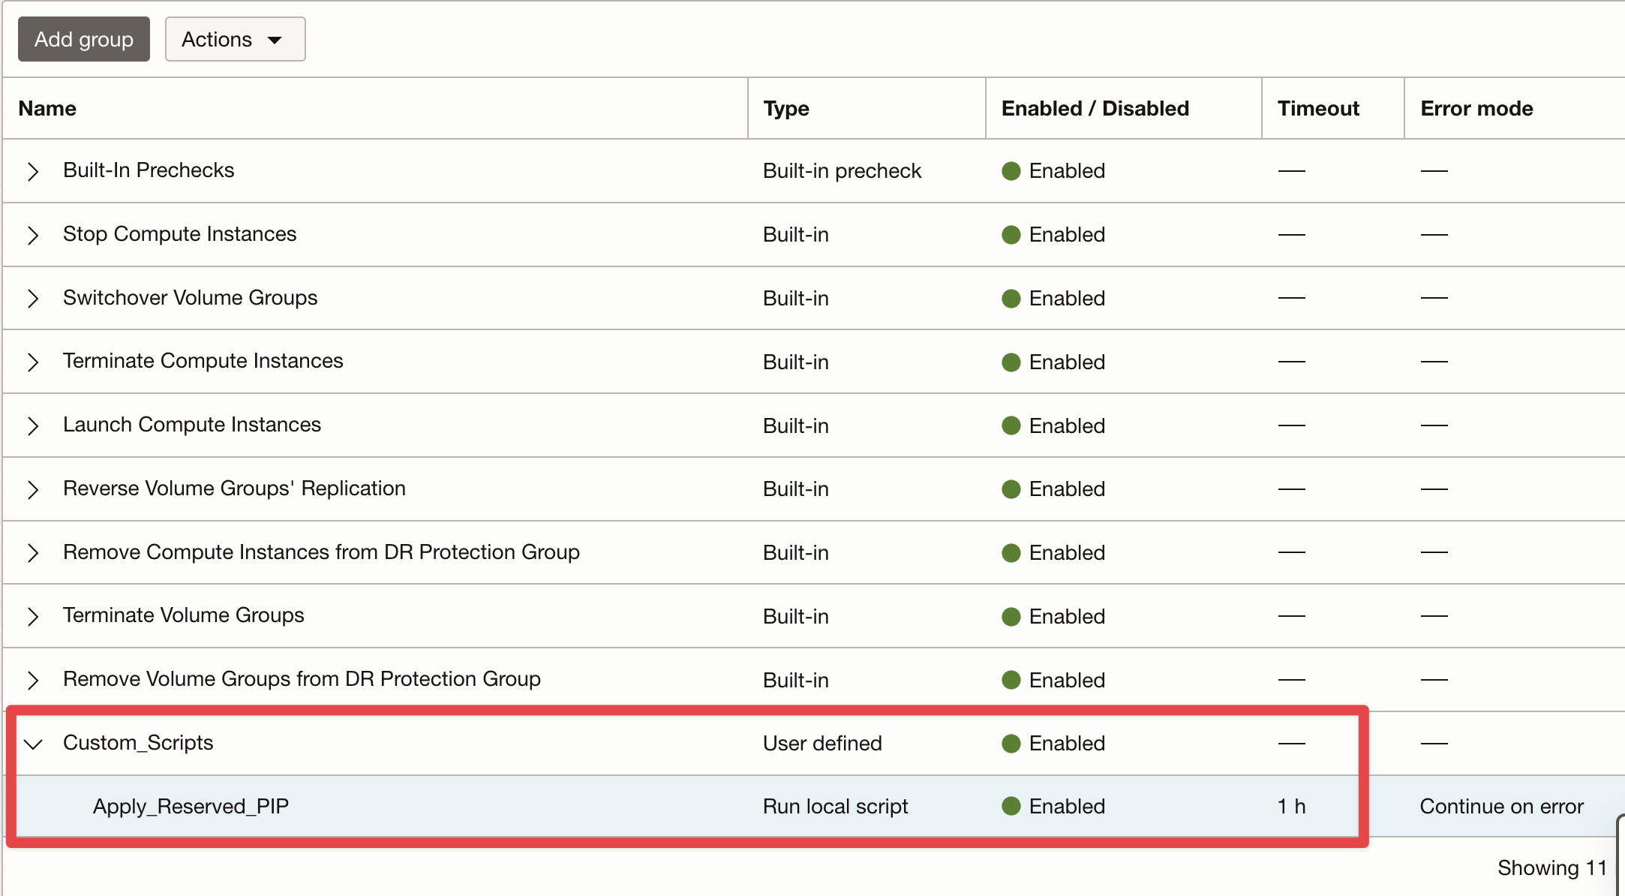Expand Launch Compute Instances group

click(32, 425)
